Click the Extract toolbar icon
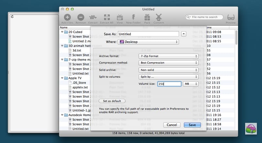The width and height of the screenshot is (262, 143). pyautogui.click(x=93, y=17)
